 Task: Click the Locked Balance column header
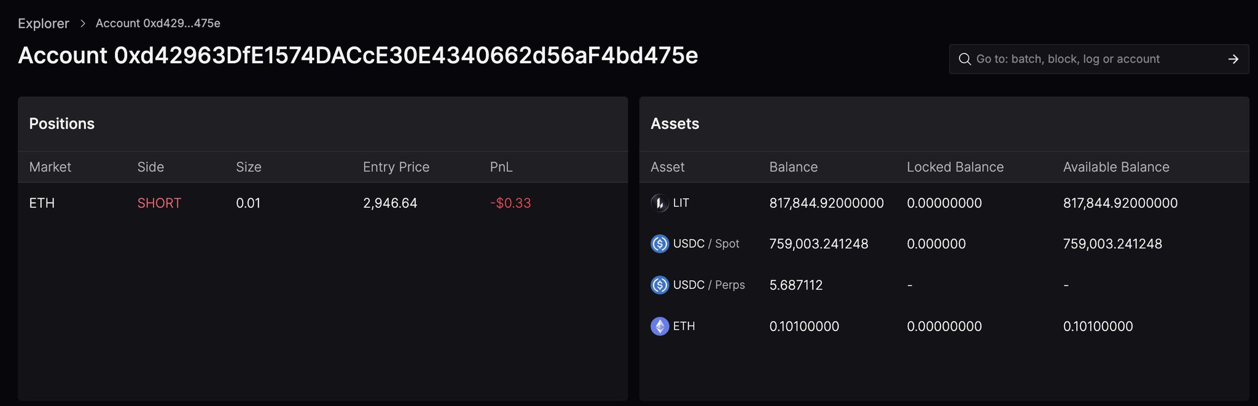coord(955,167)
